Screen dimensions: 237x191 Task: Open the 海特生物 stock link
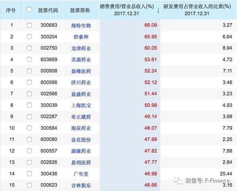(x=81, y=25)
